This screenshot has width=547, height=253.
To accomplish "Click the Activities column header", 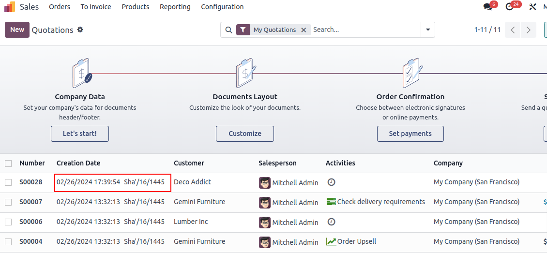I will (340, 163).
